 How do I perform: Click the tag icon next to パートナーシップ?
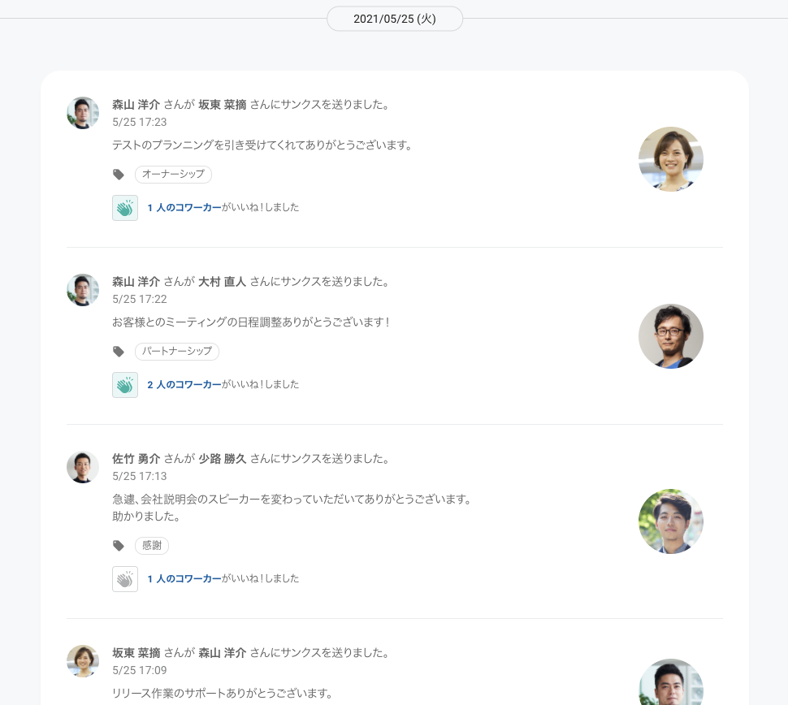coord(119,352)
